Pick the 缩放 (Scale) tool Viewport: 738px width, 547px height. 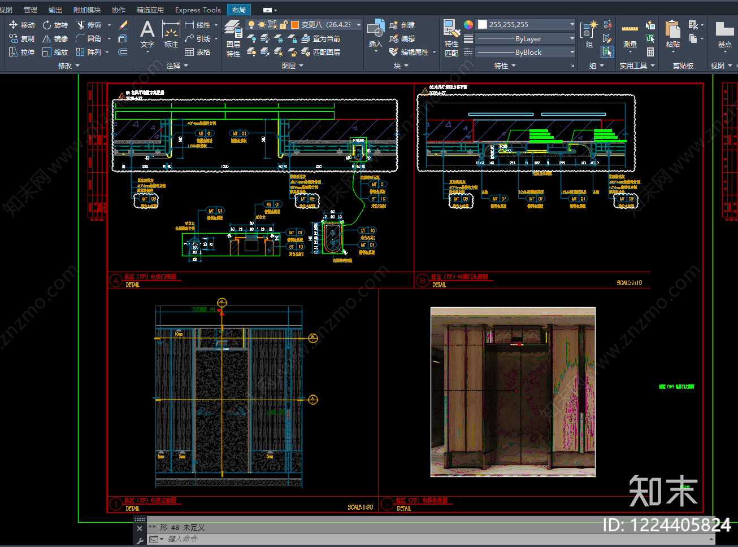tap(55, 52)
